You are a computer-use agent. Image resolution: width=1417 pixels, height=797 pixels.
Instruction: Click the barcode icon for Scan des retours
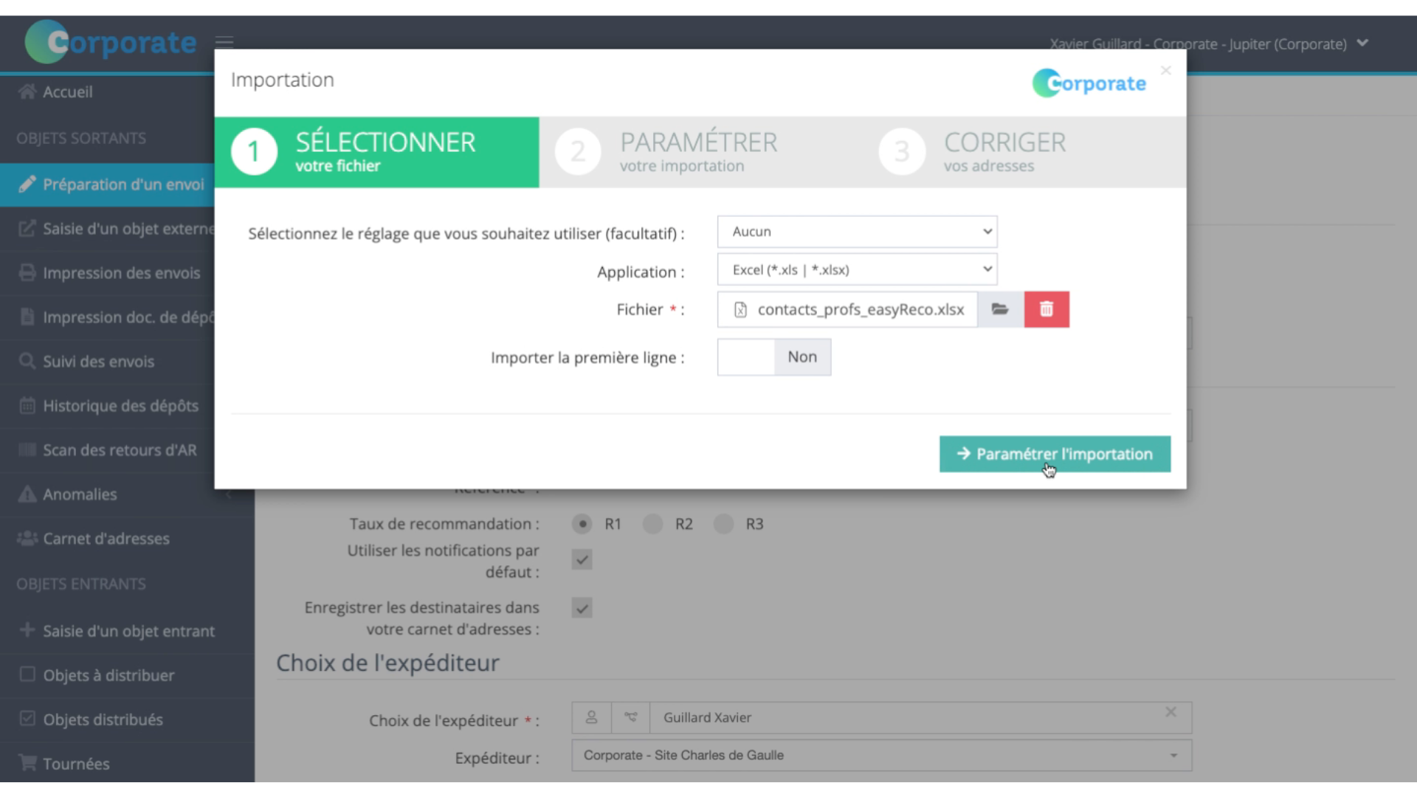pos(27,449)
